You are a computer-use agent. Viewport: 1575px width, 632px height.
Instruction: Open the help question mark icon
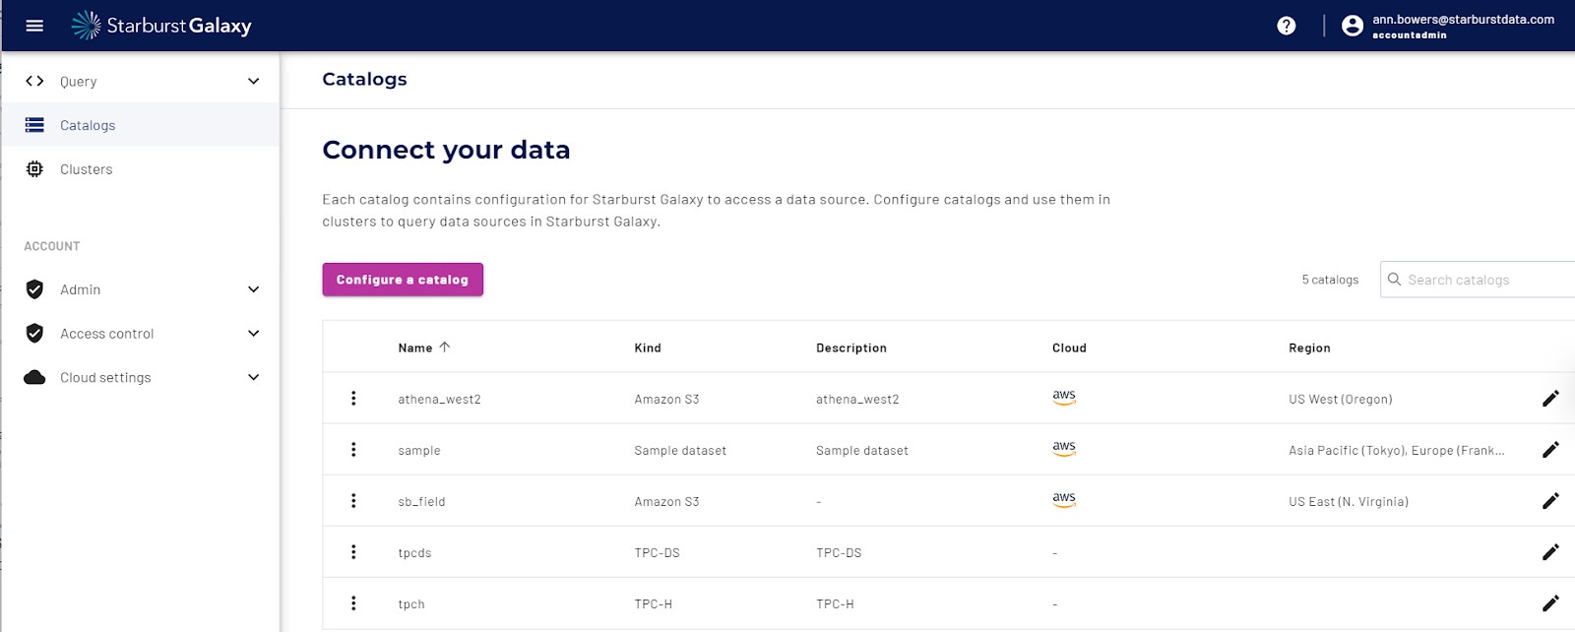coord(1287,26)
